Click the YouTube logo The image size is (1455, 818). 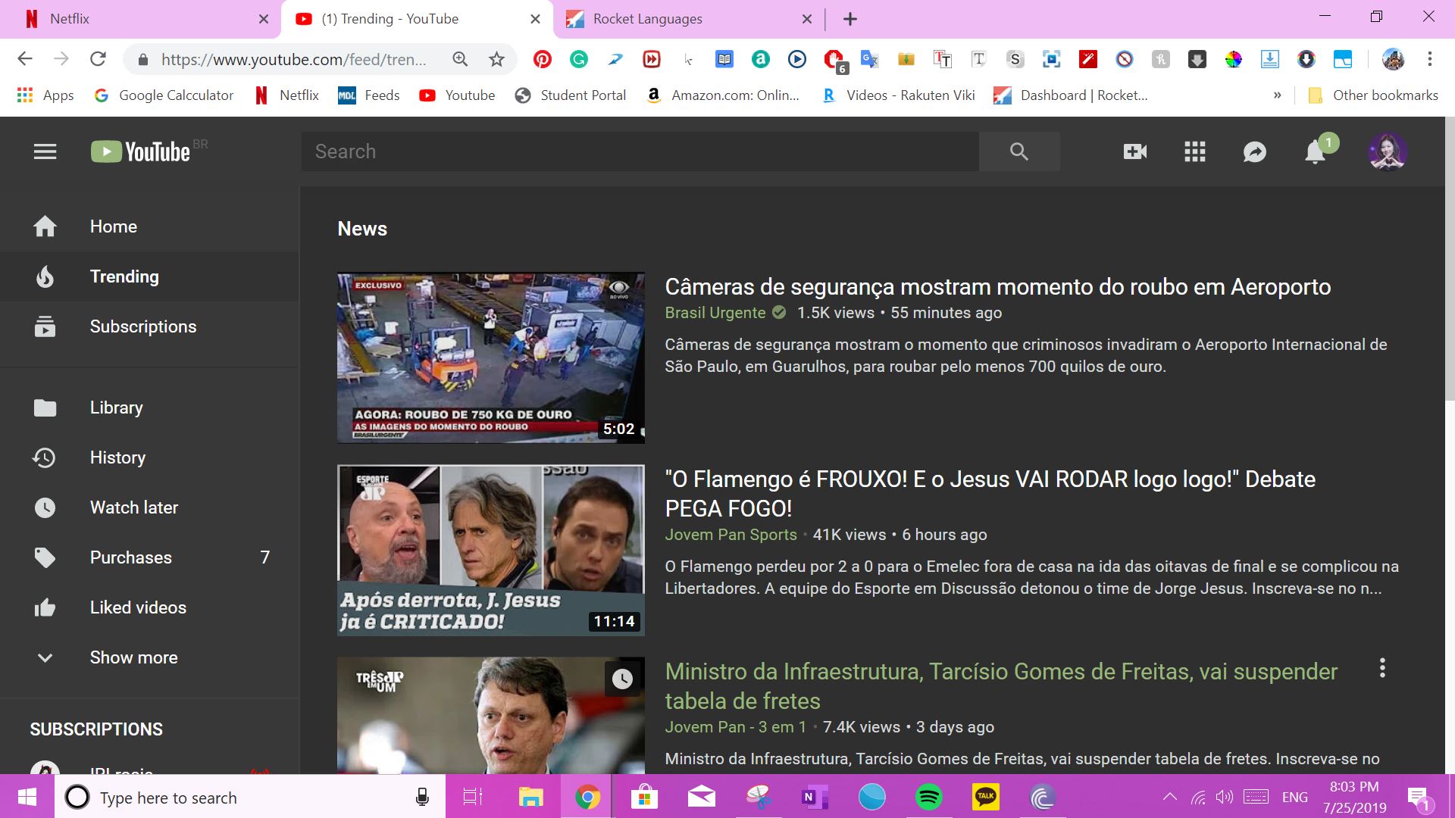pos(140,151)
